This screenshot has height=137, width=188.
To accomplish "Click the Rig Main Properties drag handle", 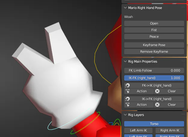I will coord(183,61).
